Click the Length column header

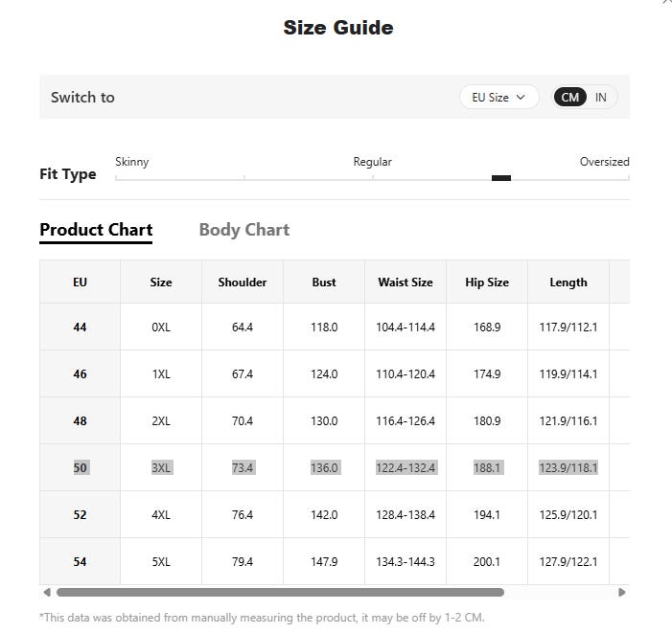[x=568, y=283]
